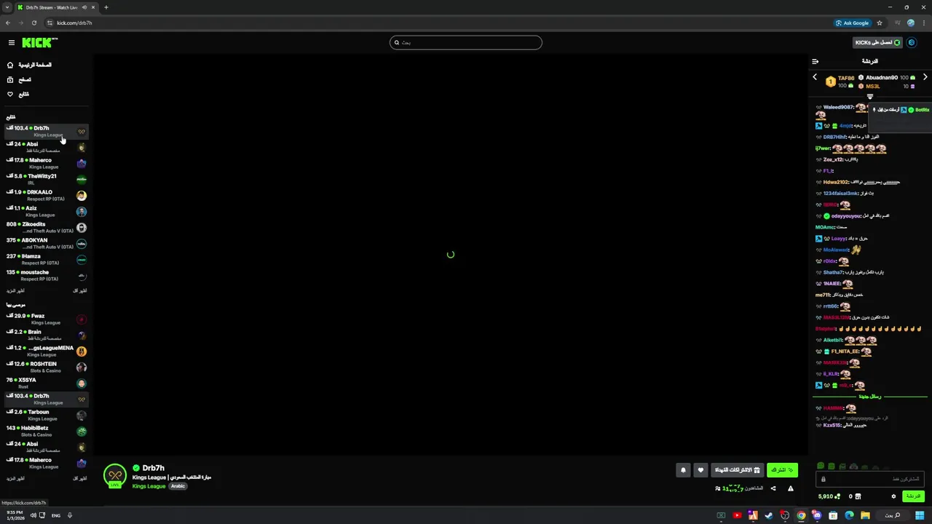Open Brain recommended channel
This screenshot has width=932, height=524.
[45, 335]
